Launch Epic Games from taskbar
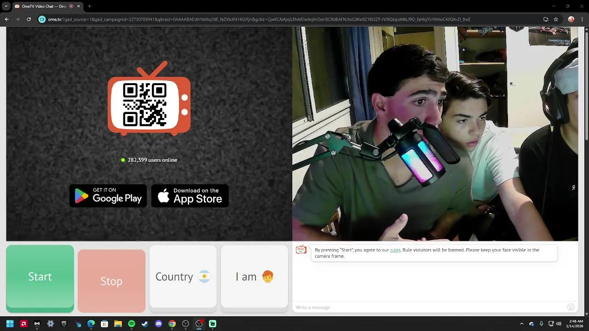This screenshot has height=331, width=589. 64,324
